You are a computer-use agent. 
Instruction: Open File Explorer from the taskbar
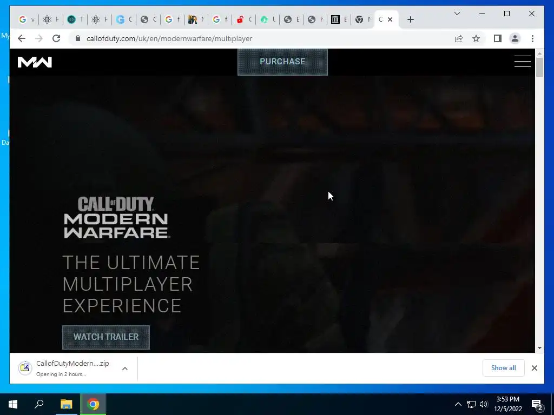[66, 404]
